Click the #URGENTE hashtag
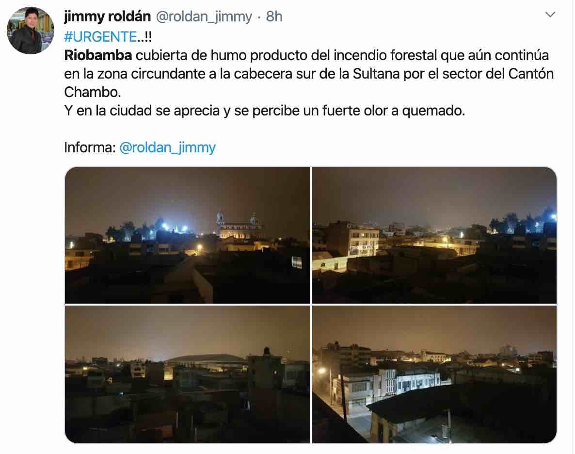This screenshot has width=575, height=454. tap(100, 37)
